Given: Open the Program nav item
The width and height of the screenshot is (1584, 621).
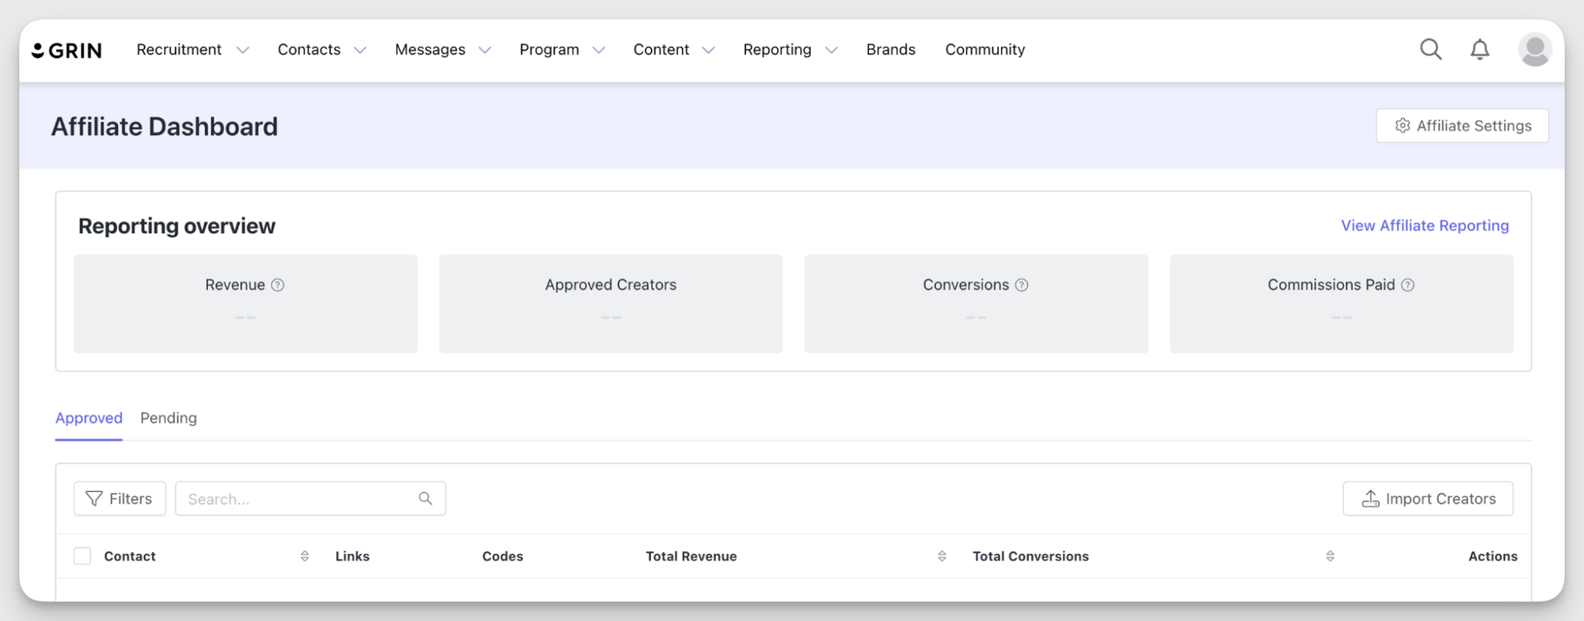Looking at the screenshot, I should point(549,50).
